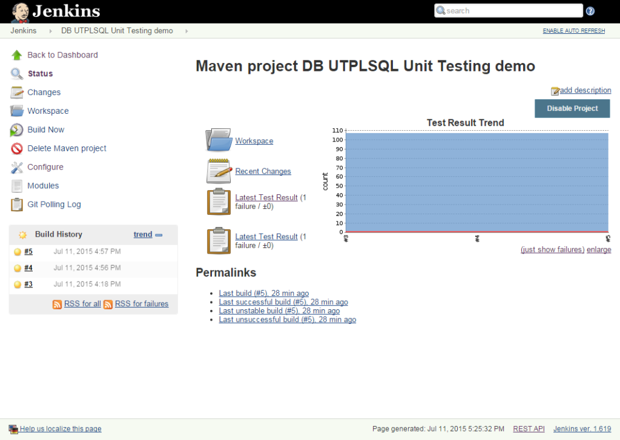This screenshot has width=620, height=440.
Task: Click the green Back to Dashboard arrow icon
Action: point(16,55)
